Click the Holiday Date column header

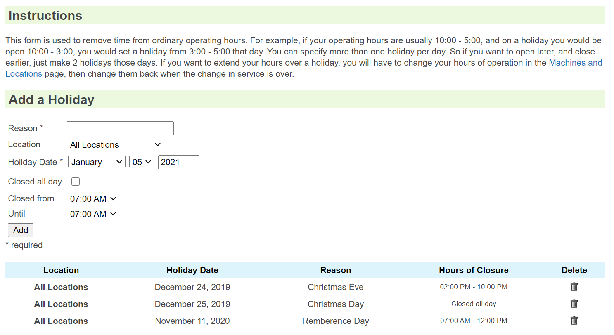[192, 270]
